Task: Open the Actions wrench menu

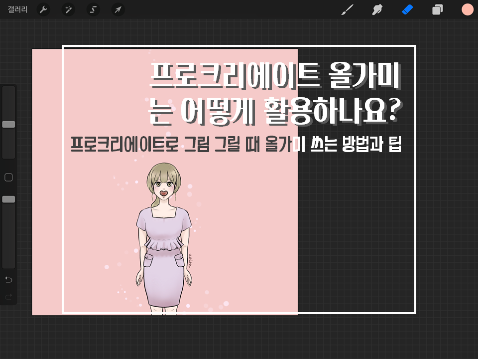Action: 43,10
